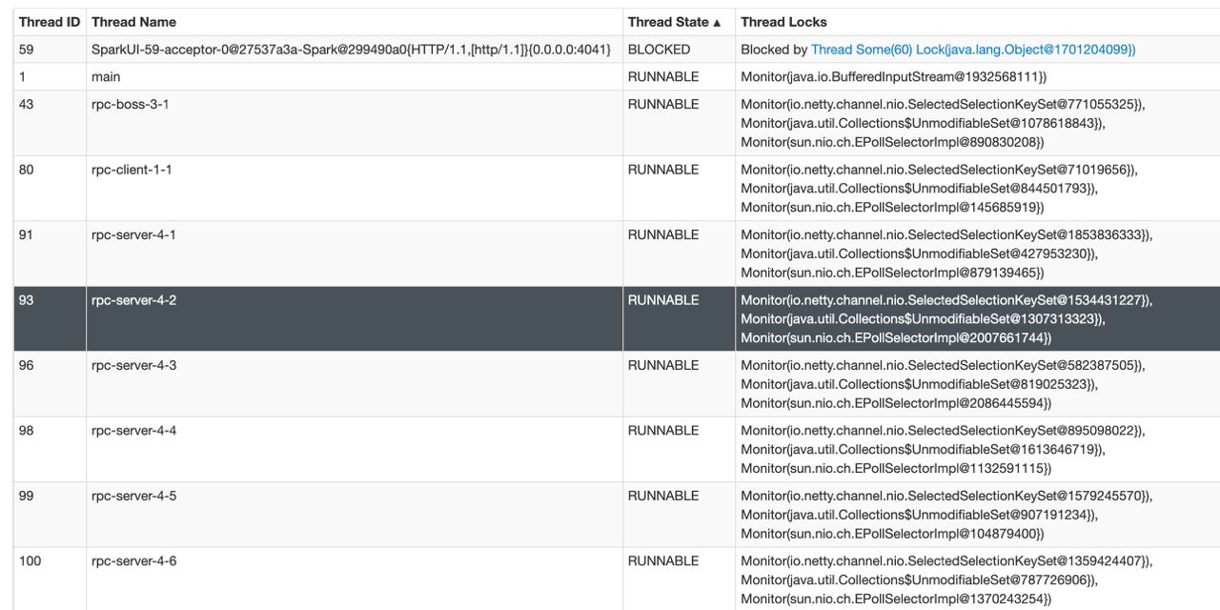Show stack trace for rpc-server-4-1
Image resolution: width=1220 pixels, height=610 pixels.
(x=133, y=235)
